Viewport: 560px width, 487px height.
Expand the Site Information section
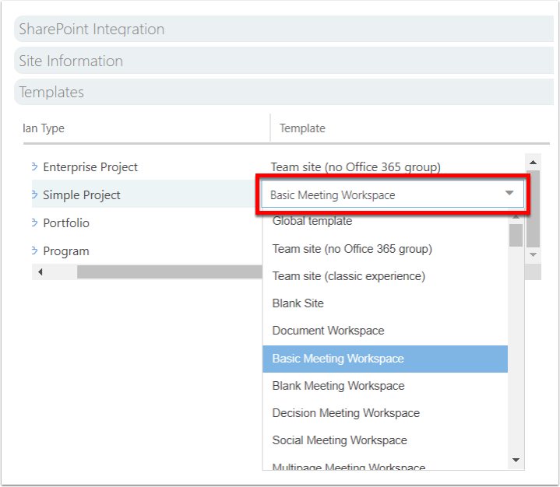pos(284,61)
